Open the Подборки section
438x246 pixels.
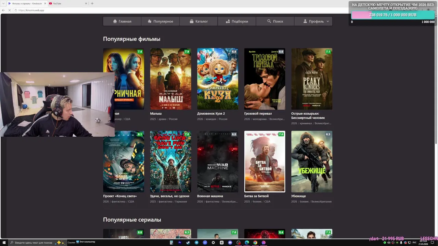[x=237, y=21]
